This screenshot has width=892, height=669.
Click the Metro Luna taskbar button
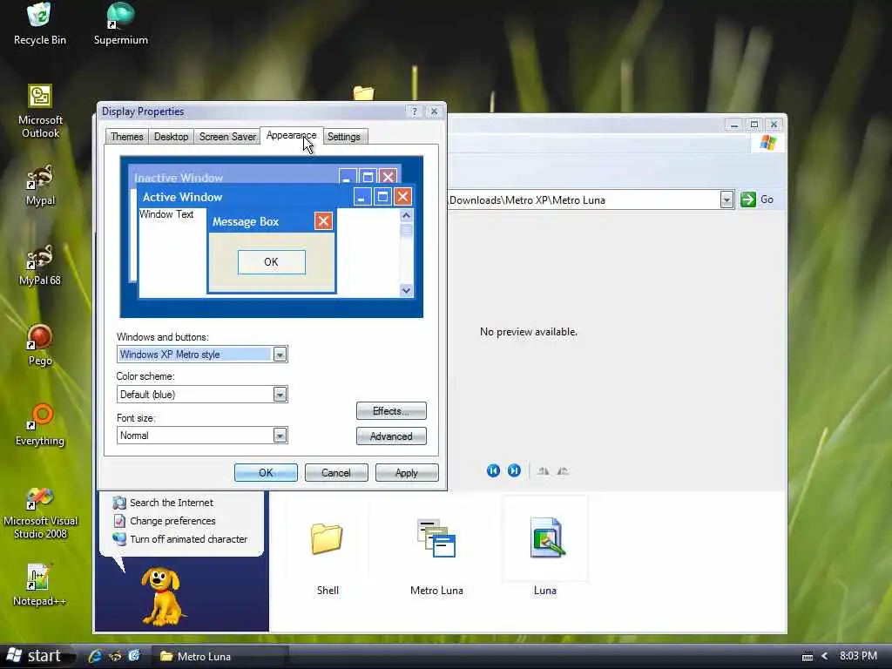tap(219, 656)
